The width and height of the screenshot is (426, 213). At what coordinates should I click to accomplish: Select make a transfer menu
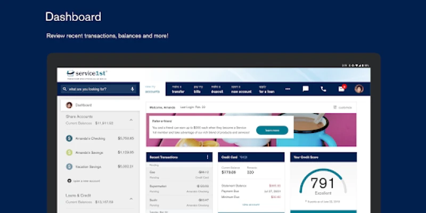[178, 89]
